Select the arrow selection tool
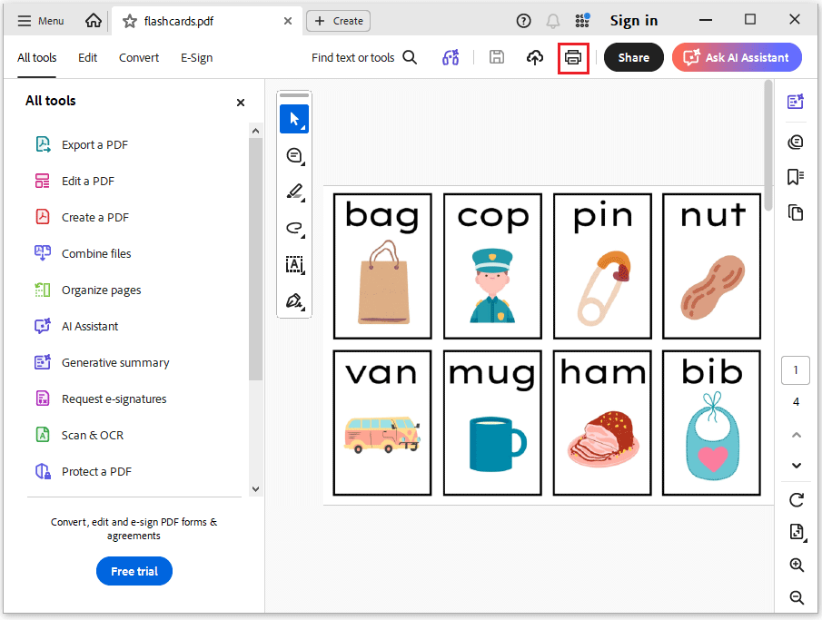Viewport: 822px width, 620px height. pyautogui.click(x=294, y=119)
